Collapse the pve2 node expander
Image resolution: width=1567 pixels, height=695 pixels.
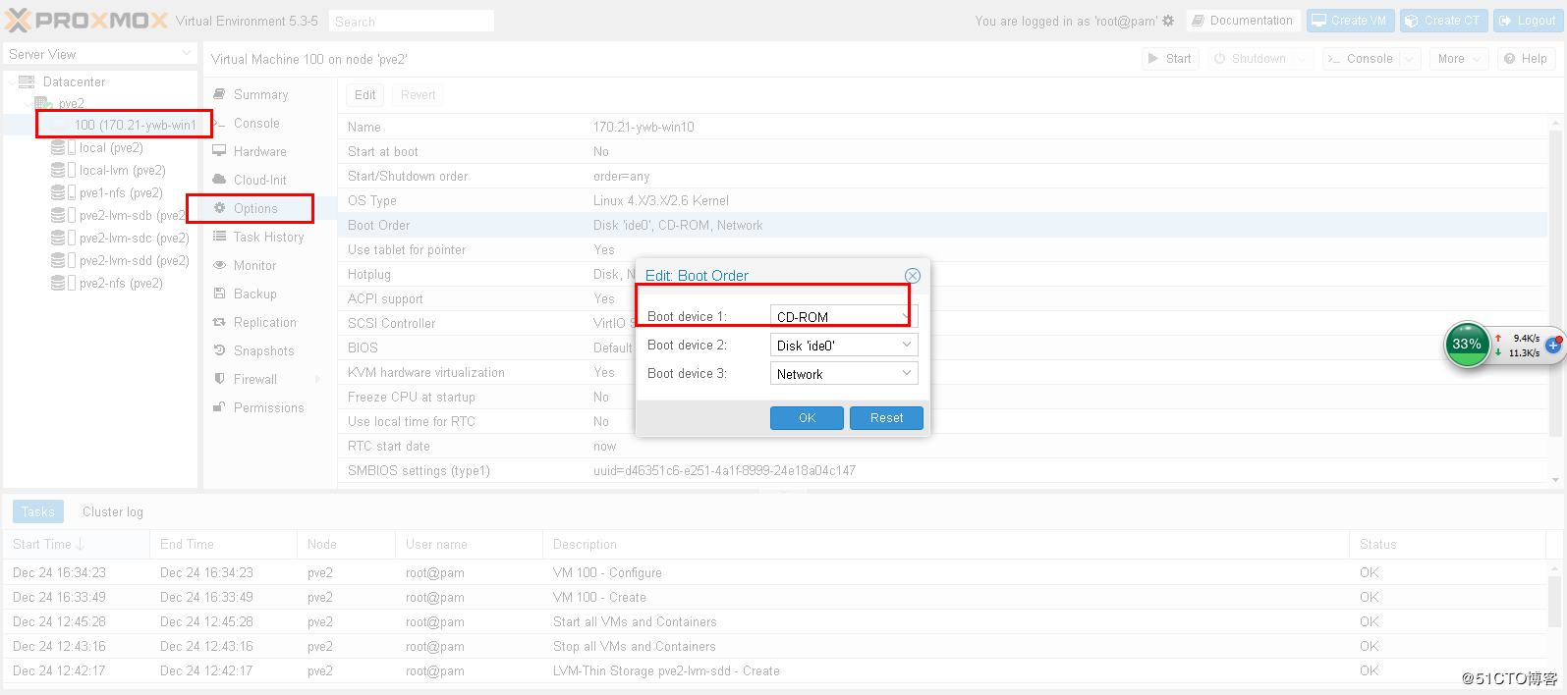[x=26, y=104]
